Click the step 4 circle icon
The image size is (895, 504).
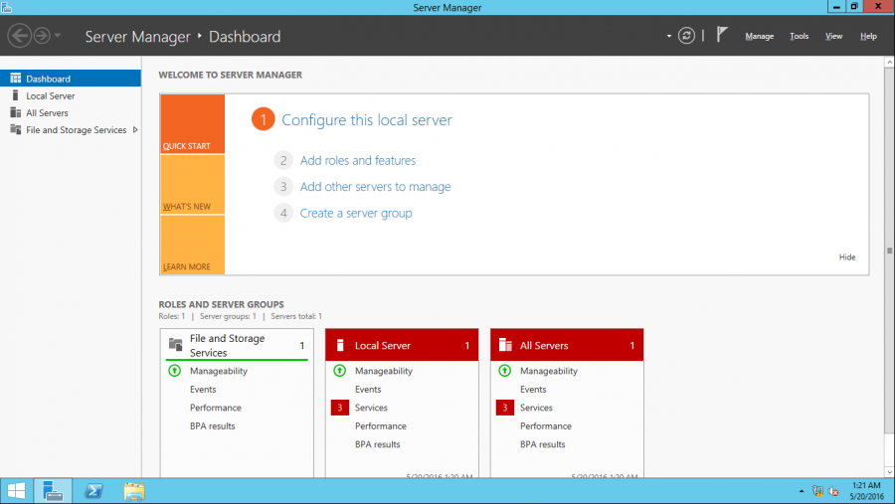(283, 213)
